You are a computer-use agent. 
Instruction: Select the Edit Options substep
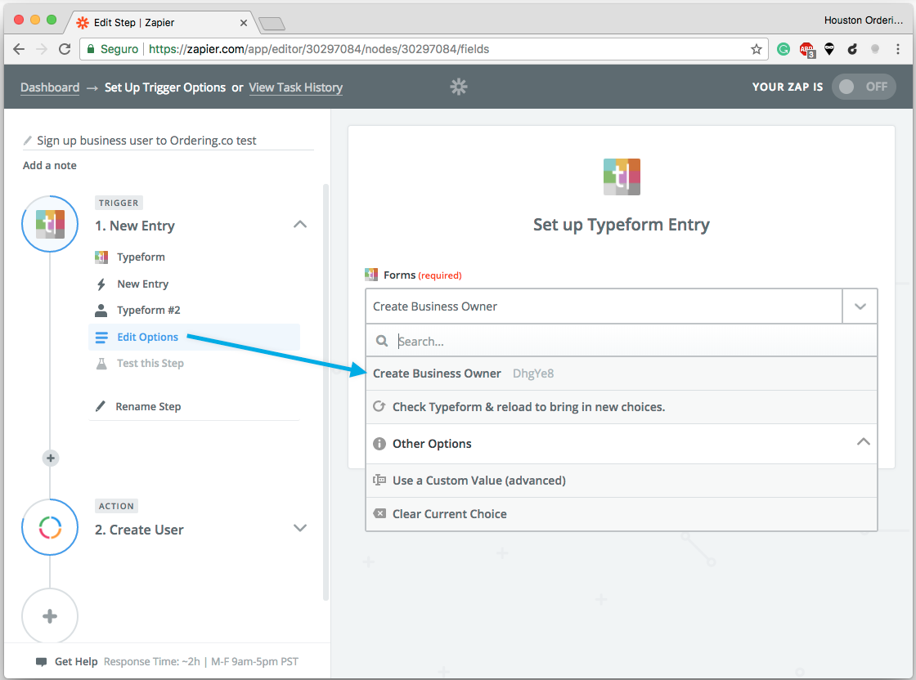(x=195, y=337)
